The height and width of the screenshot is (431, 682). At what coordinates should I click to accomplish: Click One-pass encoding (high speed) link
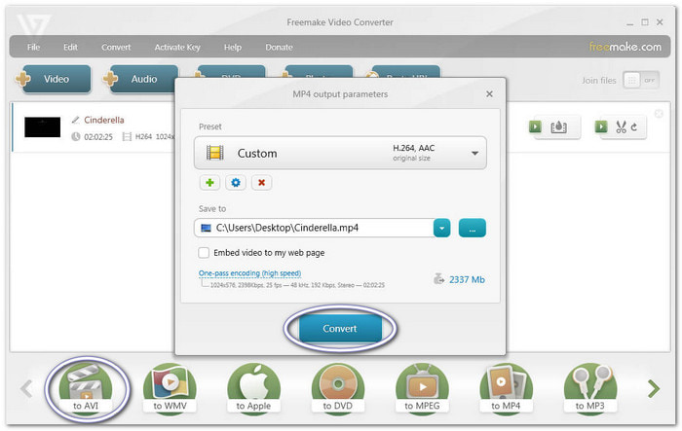pos(249,273)
